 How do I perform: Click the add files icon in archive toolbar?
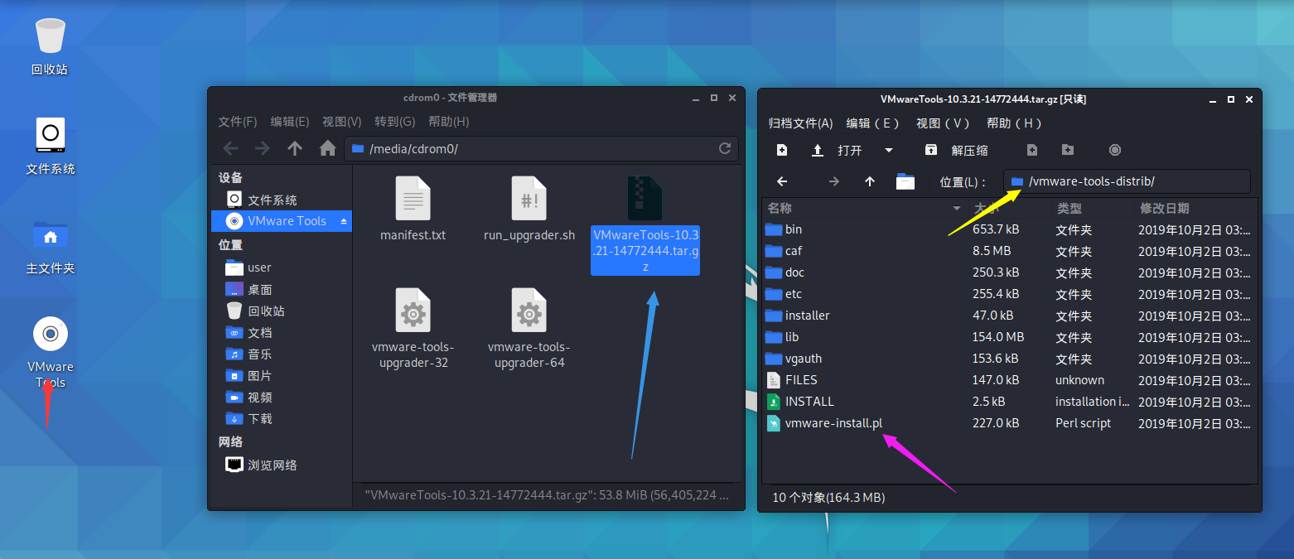click(x=1031, y=150)
